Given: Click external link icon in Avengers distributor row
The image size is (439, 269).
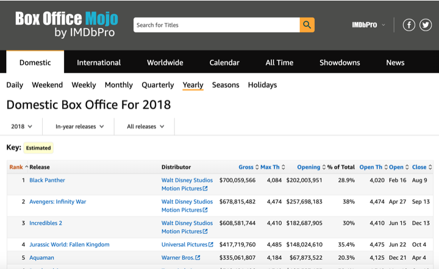Looking at the screenshot, I should point(205,210).
